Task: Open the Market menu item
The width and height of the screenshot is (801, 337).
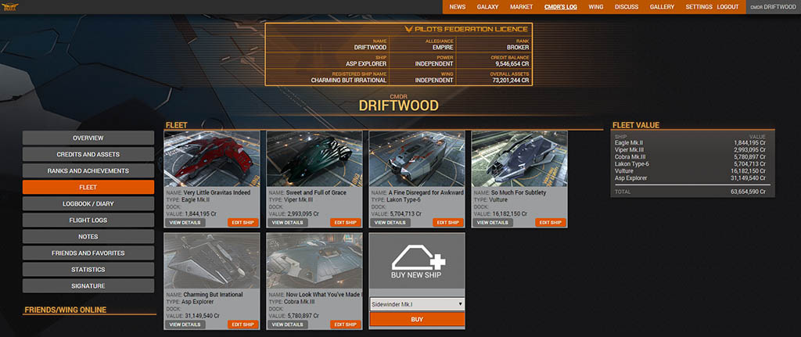Action: click(x=521, y=7)
